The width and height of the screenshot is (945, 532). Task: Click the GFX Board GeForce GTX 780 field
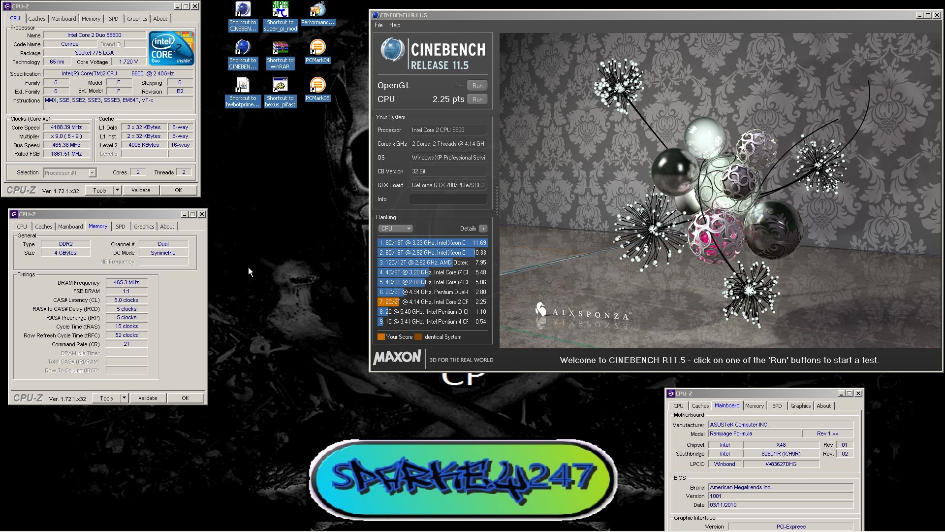[x=448, y=185]
